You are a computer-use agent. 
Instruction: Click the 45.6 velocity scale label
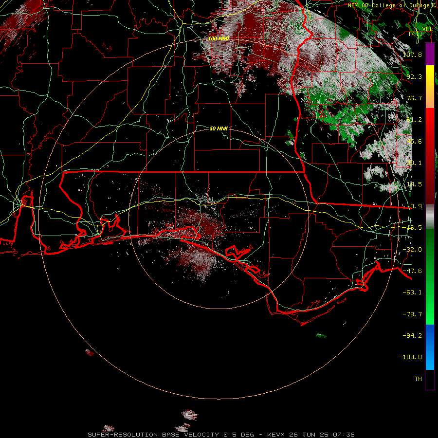(x=414, y=141)
